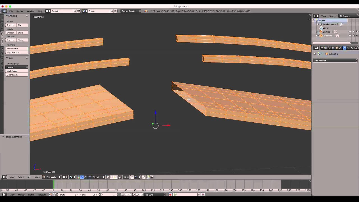Open the World properties globe icon
Image resolution: width=359 pixels, height=202 pixels.
coord(333,48)
